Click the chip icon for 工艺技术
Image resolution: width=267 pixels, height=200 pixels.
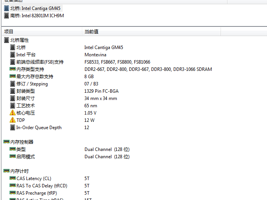click(x=12, y=106)
